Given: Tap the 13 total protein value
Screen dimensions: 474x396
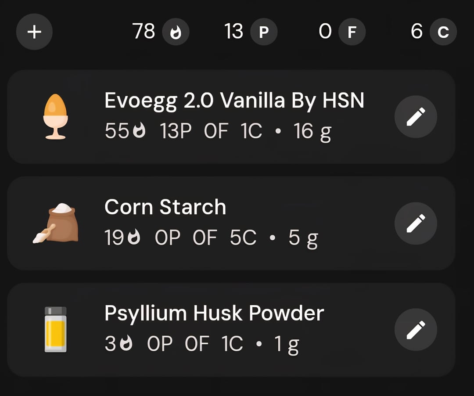Looking at the screenshot, I should [x=233, y=32].
